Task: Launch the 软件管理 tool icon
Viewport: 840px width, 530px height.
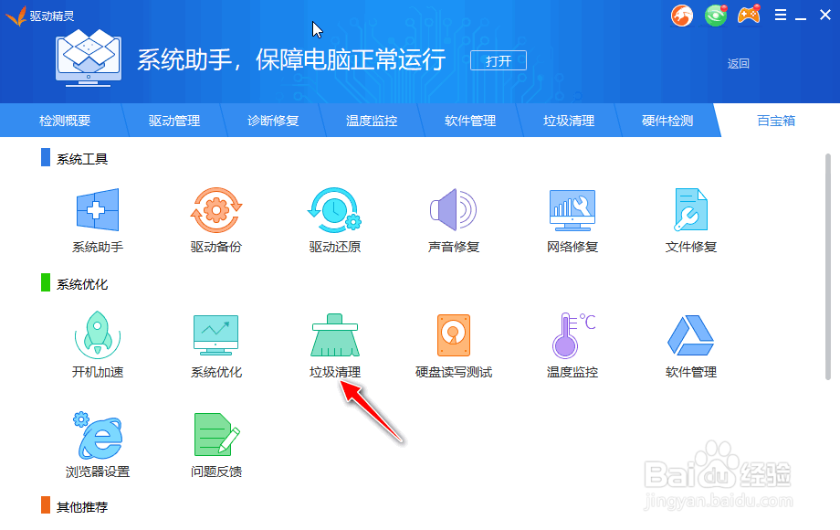Action: (x=691, y=335)
